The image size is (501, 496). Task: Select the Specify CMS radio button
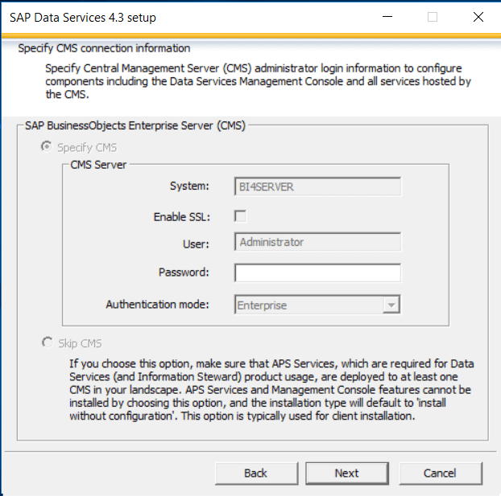tap(47, 147)
